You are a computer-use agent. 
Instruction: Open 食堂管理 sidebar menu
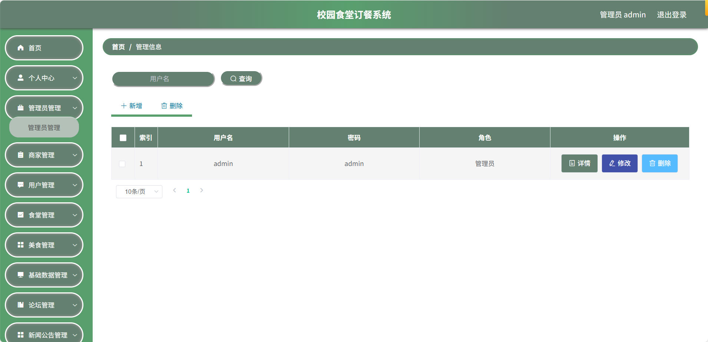[x=44, y=215]
